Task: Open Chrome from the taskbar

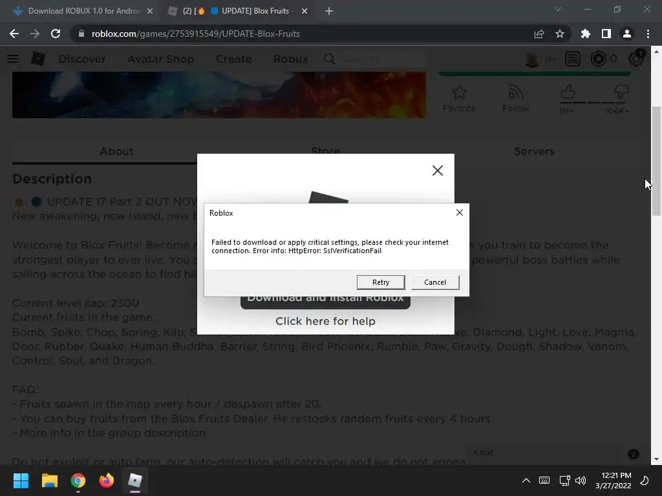Action: click(78, 480)
